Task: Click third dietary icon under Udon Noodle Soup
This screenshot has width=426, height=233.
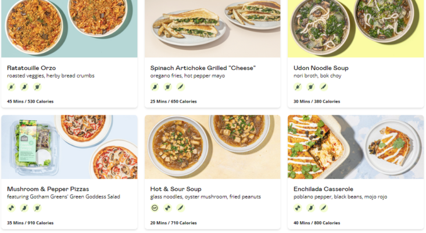Action: coord(324,87)
